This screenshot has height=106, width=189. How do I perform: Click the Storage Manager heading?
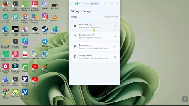[x=82, y=11]
